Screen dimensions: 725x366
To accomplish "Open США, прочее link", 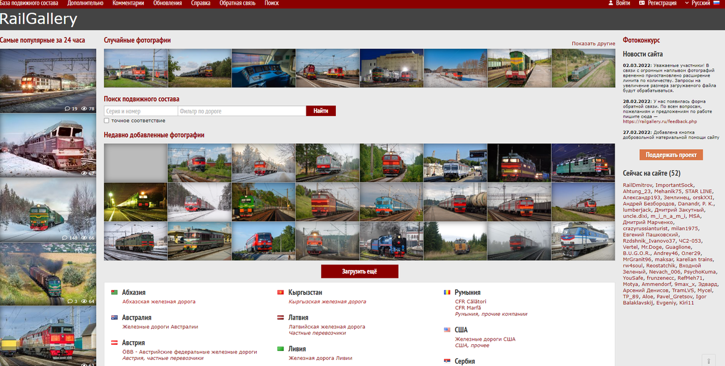I will (472, 345).
